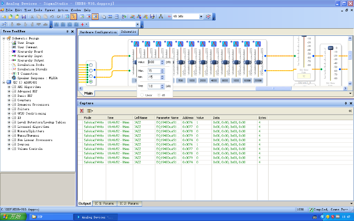The image size is (354, 221).
Task: Click the letter A toolbar button
Action: [57, 24]
